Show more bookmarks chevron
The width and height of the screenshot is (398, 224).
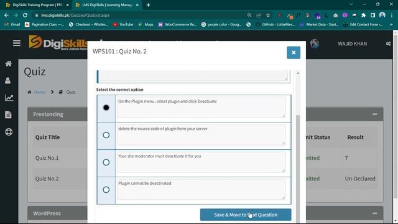(x=391, y=24)
